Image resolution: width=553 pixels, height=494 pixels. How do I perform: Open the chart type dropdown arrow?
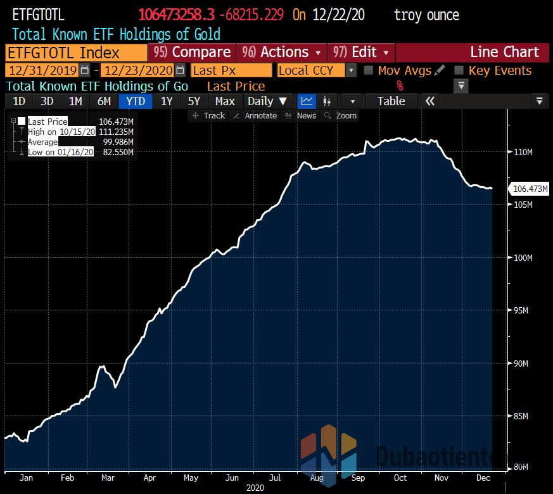pos(352,101)
